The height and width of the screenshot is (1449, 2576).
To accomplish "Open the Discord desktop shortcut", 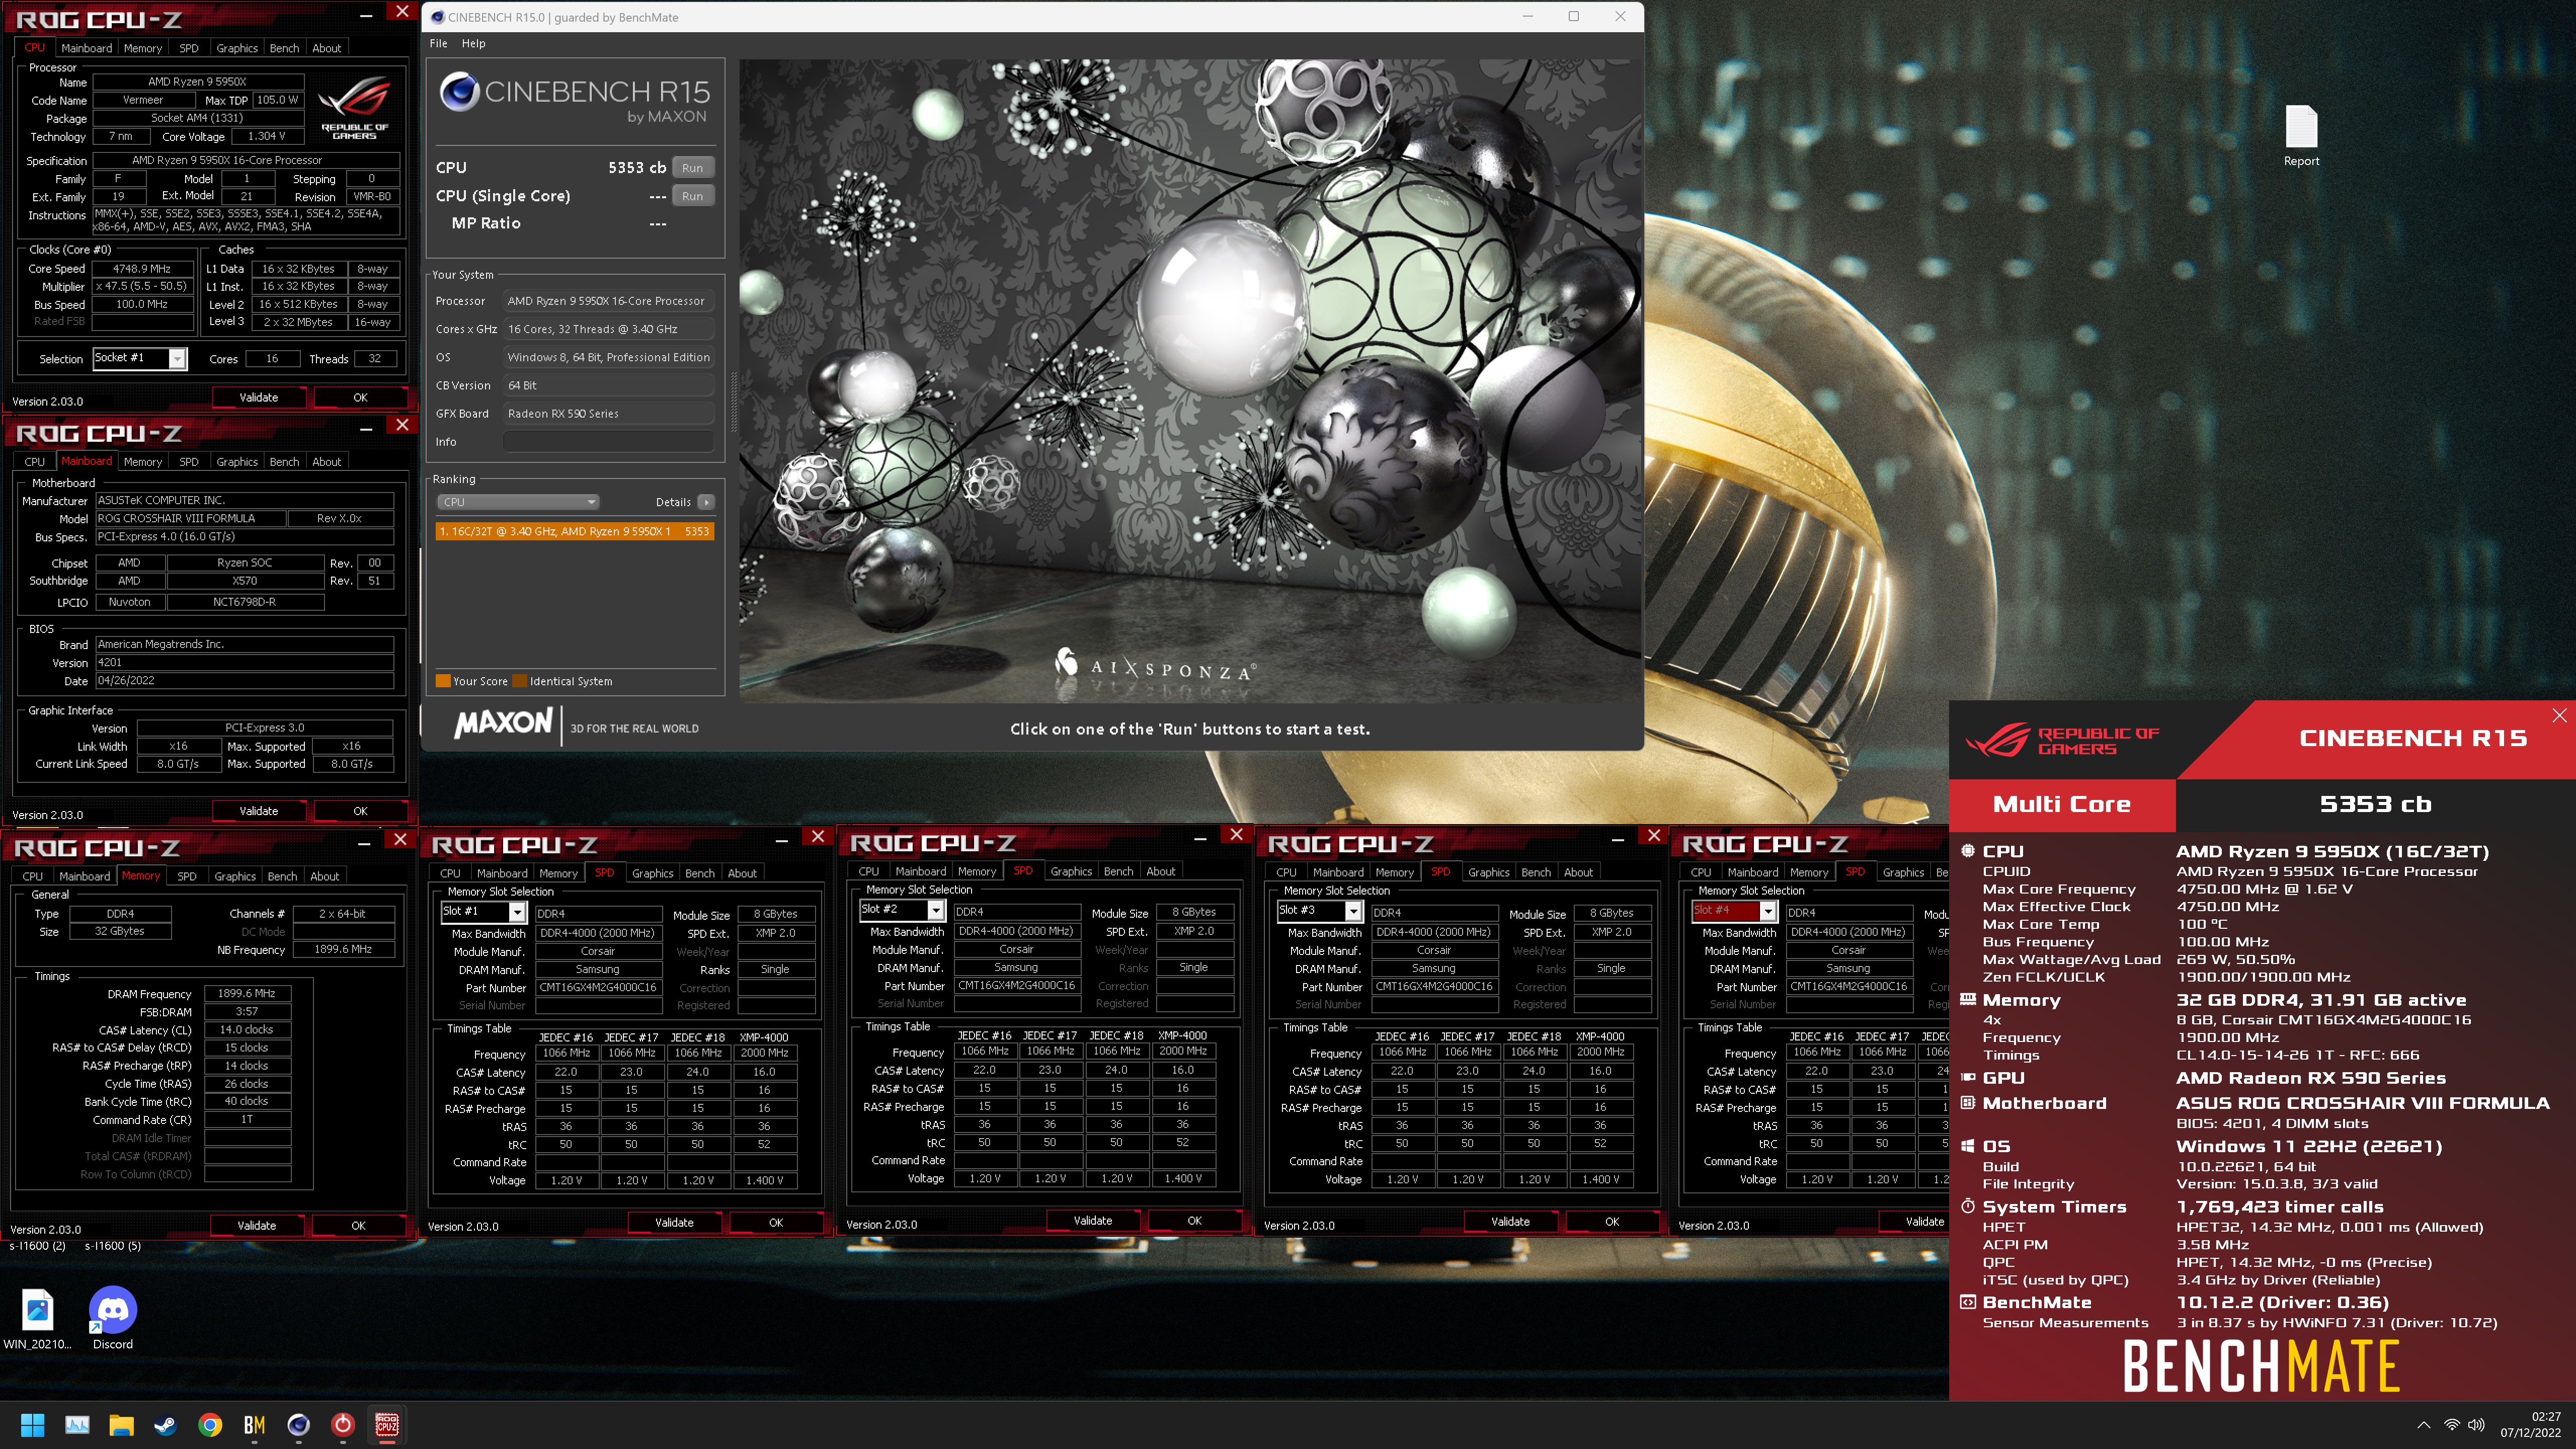I will pos(113,1318).
